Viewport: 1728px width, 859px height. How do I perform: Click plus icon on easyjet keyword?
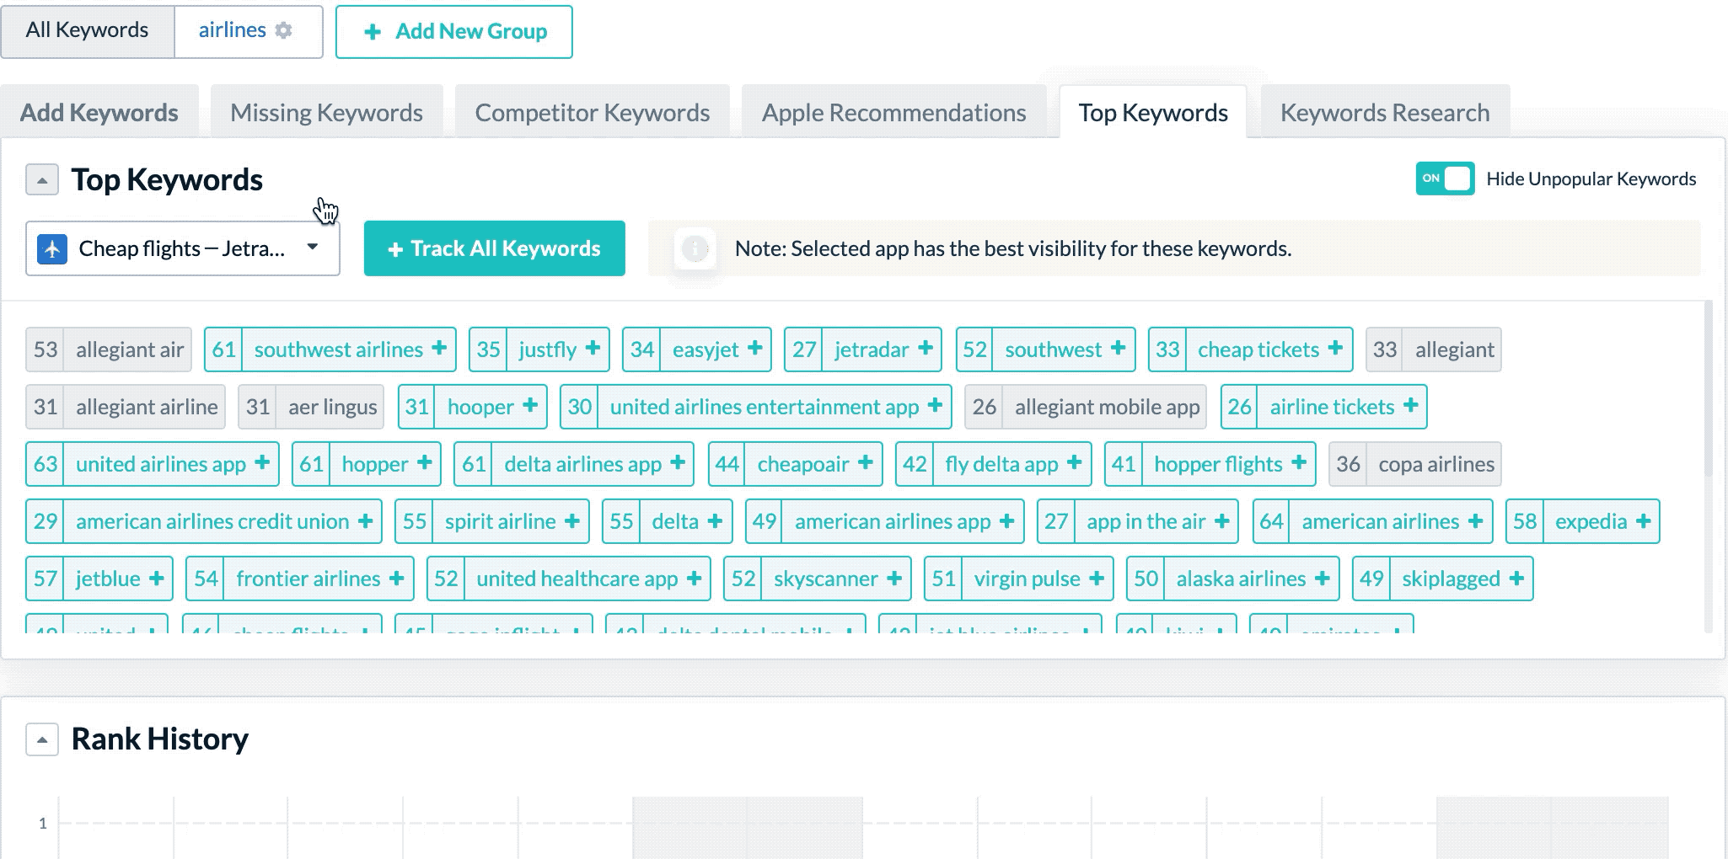pyautogui.click(x=754, y=349)
